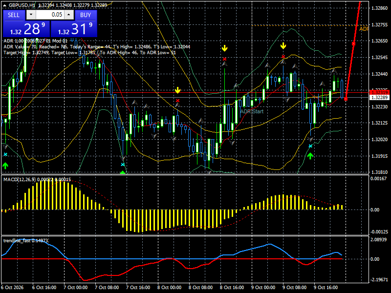Click the 9 Oct 08:00 time axis label

point(295,288)
